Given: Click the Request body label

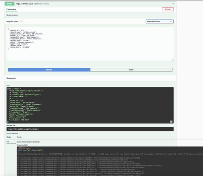Looking at the screenshot, I should 12,21.
